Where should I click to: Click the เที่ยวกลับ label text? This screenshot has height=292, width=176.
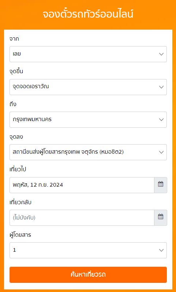(x=20, y=202)
